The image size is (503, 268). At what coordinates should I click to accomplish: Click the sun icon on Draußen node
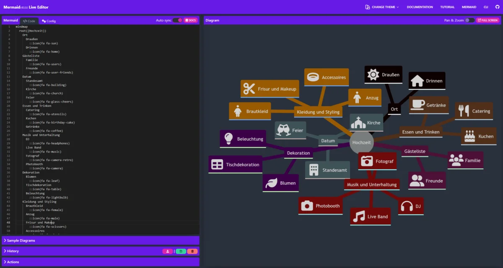coord(373,75)
